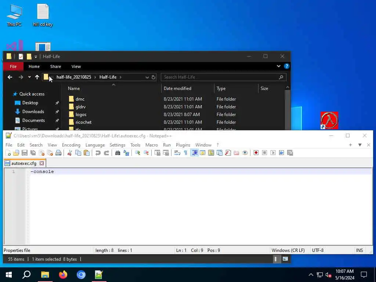This screenshot has height=282, width=376.
Task: Open Firefox from the taskbar
Action: [x=63, y=275]
